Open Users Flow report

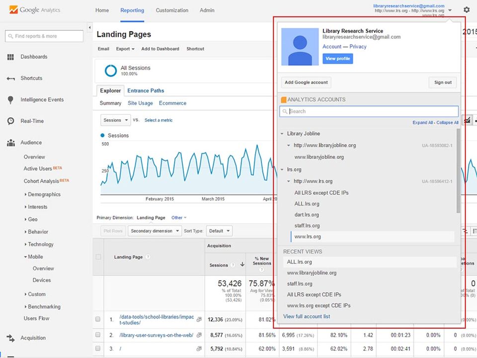pos(36,318)
